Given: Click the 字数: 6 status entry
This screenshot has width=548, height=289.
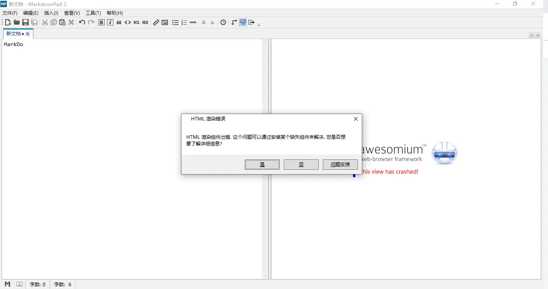Looking at the screenshot, I should pyautogui.click(x=62, y=285).
